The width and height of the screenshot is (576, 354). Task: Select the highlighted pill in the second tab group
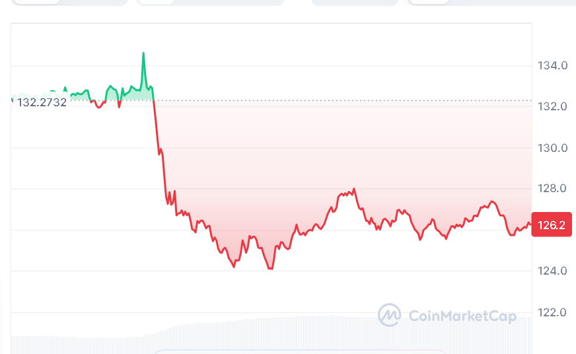pos(155,2)
